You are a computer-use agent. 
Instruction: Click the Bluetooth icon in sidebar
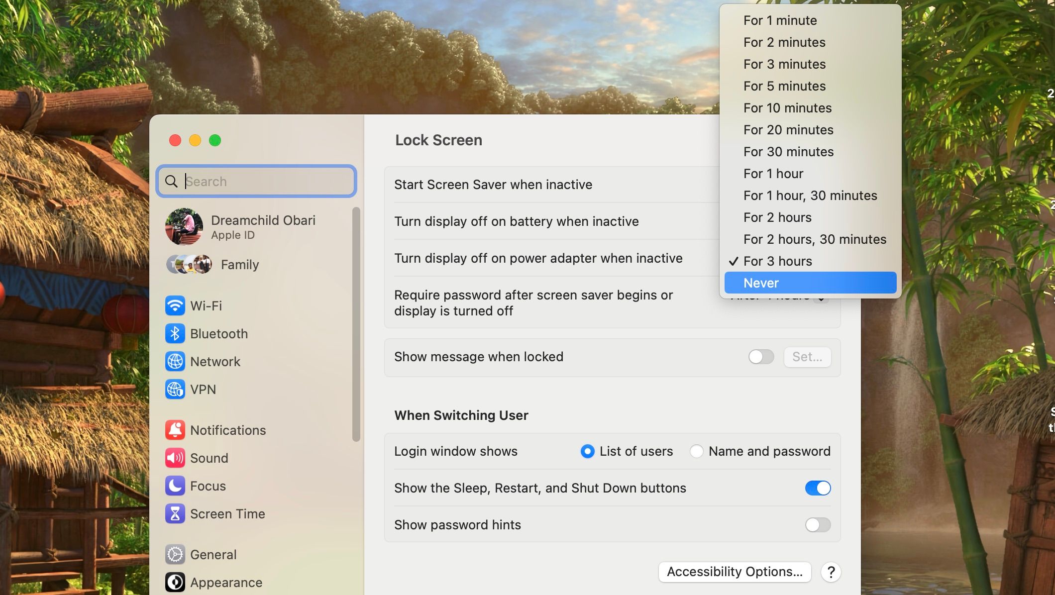click(x=175, y=333)
